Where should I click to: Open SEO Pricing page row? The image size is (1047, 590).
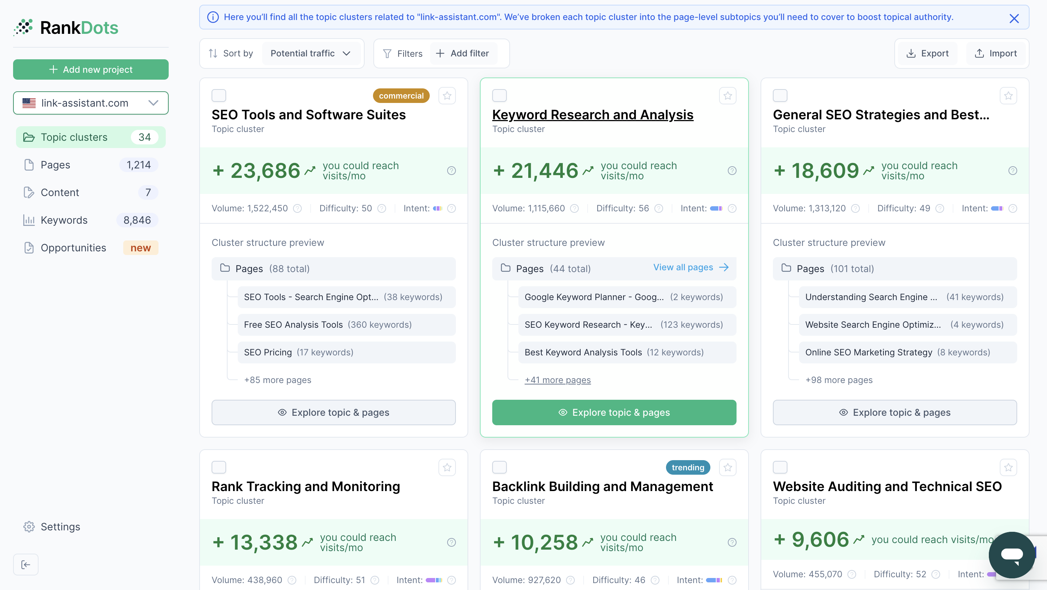(346, 352)
